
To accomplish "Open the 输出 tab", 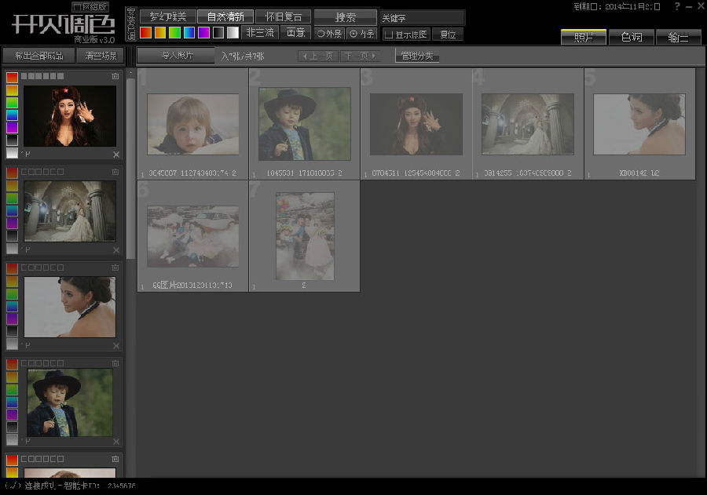I will point(678,37).
